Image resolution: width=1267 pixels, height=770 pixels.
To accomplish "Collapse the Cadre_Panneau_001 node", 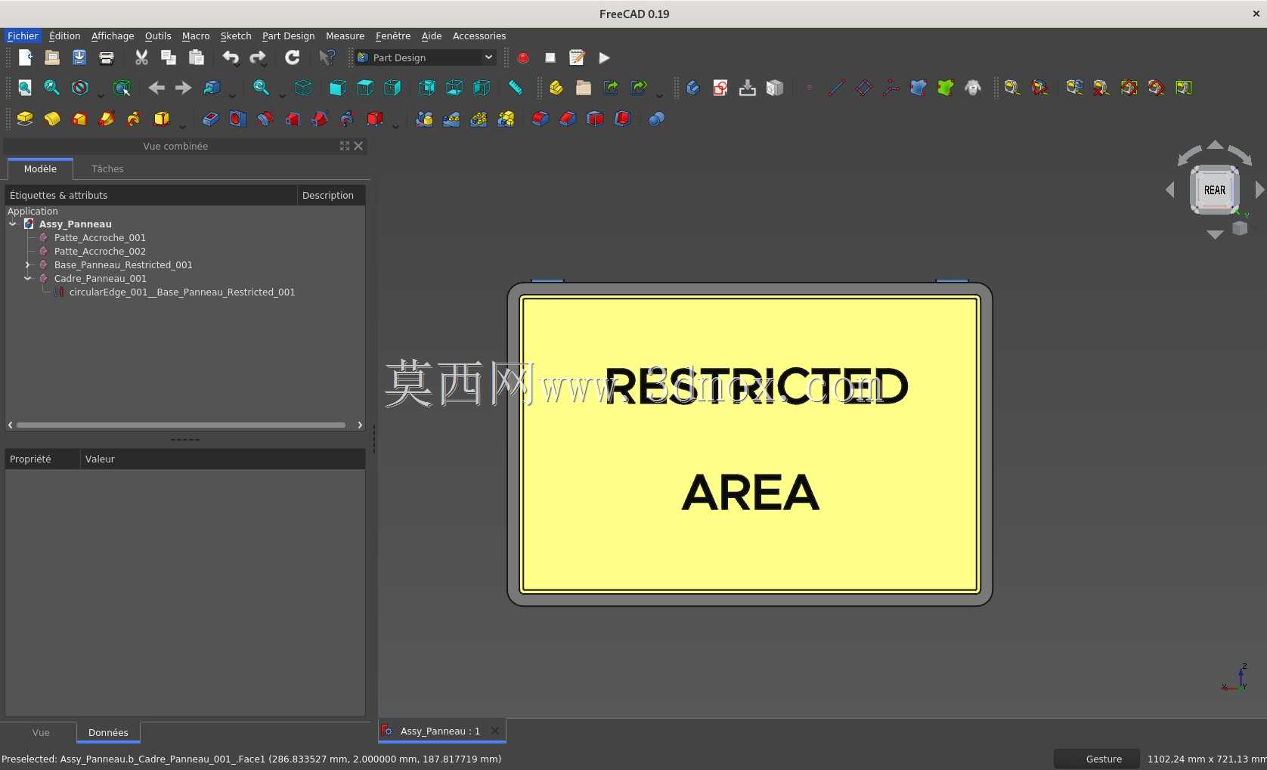I will point(28,278).
